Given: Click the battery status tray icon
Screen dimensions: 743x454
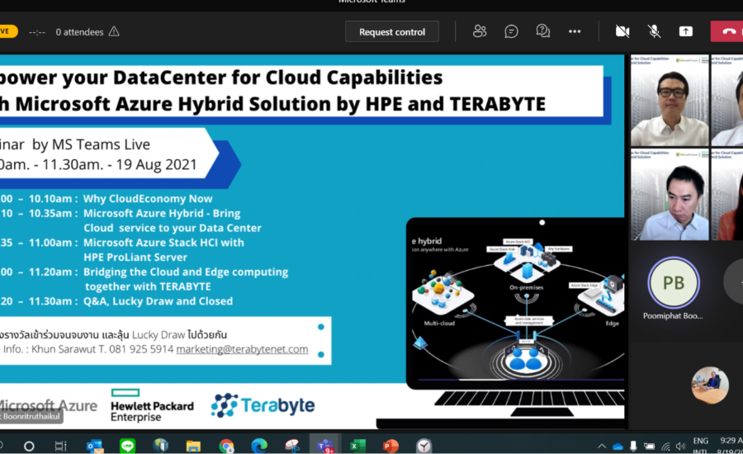Looking at the screenshot, I should tap(649, 446).
